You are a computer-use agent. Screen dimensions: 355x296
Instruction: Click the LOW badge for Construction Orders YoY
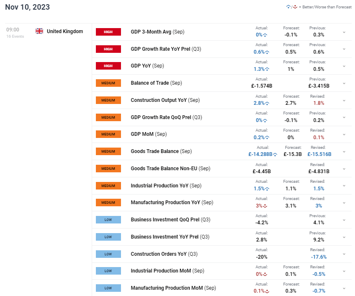108,254
